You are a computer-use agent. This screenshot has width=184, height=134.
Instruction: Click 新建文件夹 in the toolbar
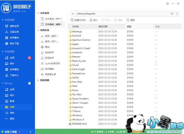pyautogui.click(x=78, y=20)
